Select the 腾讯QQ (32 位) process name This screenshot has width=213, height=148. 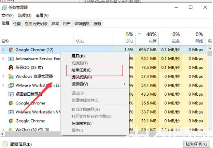29,67
